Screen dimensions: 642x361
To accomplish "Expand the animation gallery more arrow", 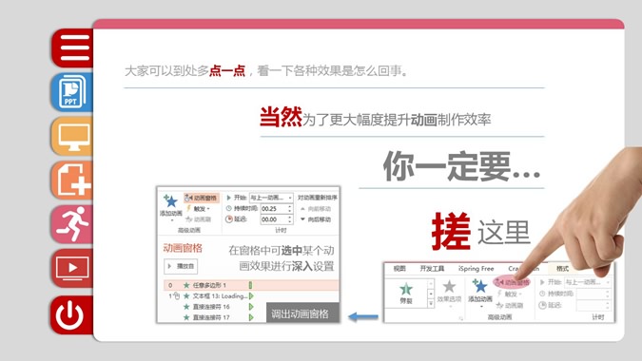I will coord(431,304).
